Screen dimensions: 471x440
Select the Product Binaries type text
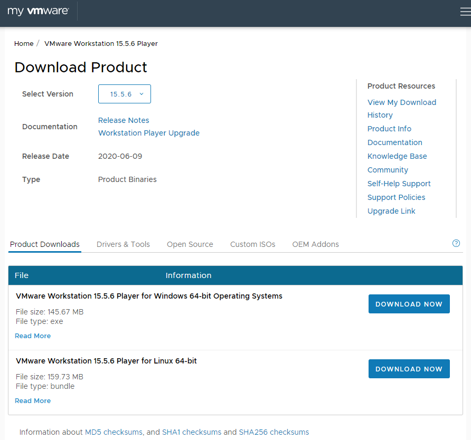127,179
